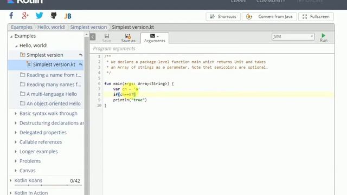
Task: Click the sidebar scroll up arrow
Action: (87, 35)
